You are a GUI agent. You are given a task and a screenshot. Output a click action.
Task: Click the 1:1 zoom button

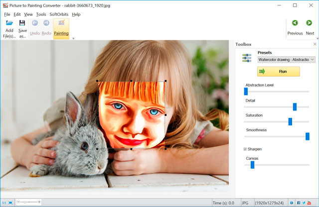(3, 203)
